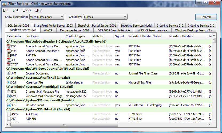Click 'Journal File Filter Class' handler name
Screen dimensions: 222x133
pyautogui.click(x=143, y=73)
